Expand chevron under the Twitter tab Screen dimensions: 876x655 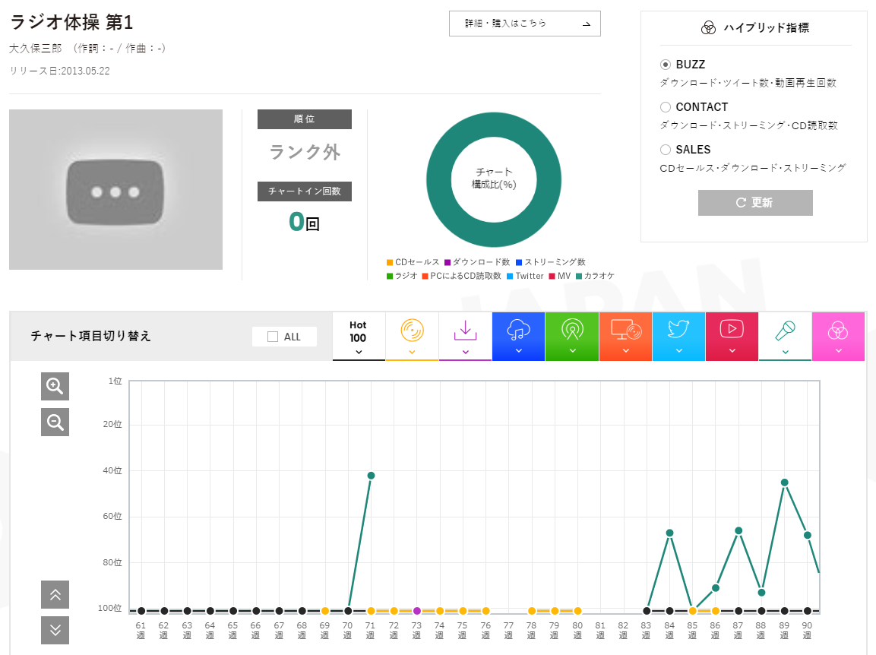(678, 351)
